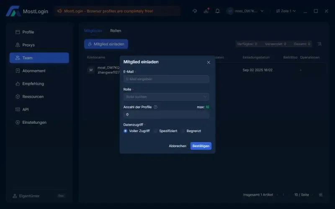This screenshot has height=209, width=335.
Task: Click the Anzahl der Profile help icon
Action: (155, 107)
